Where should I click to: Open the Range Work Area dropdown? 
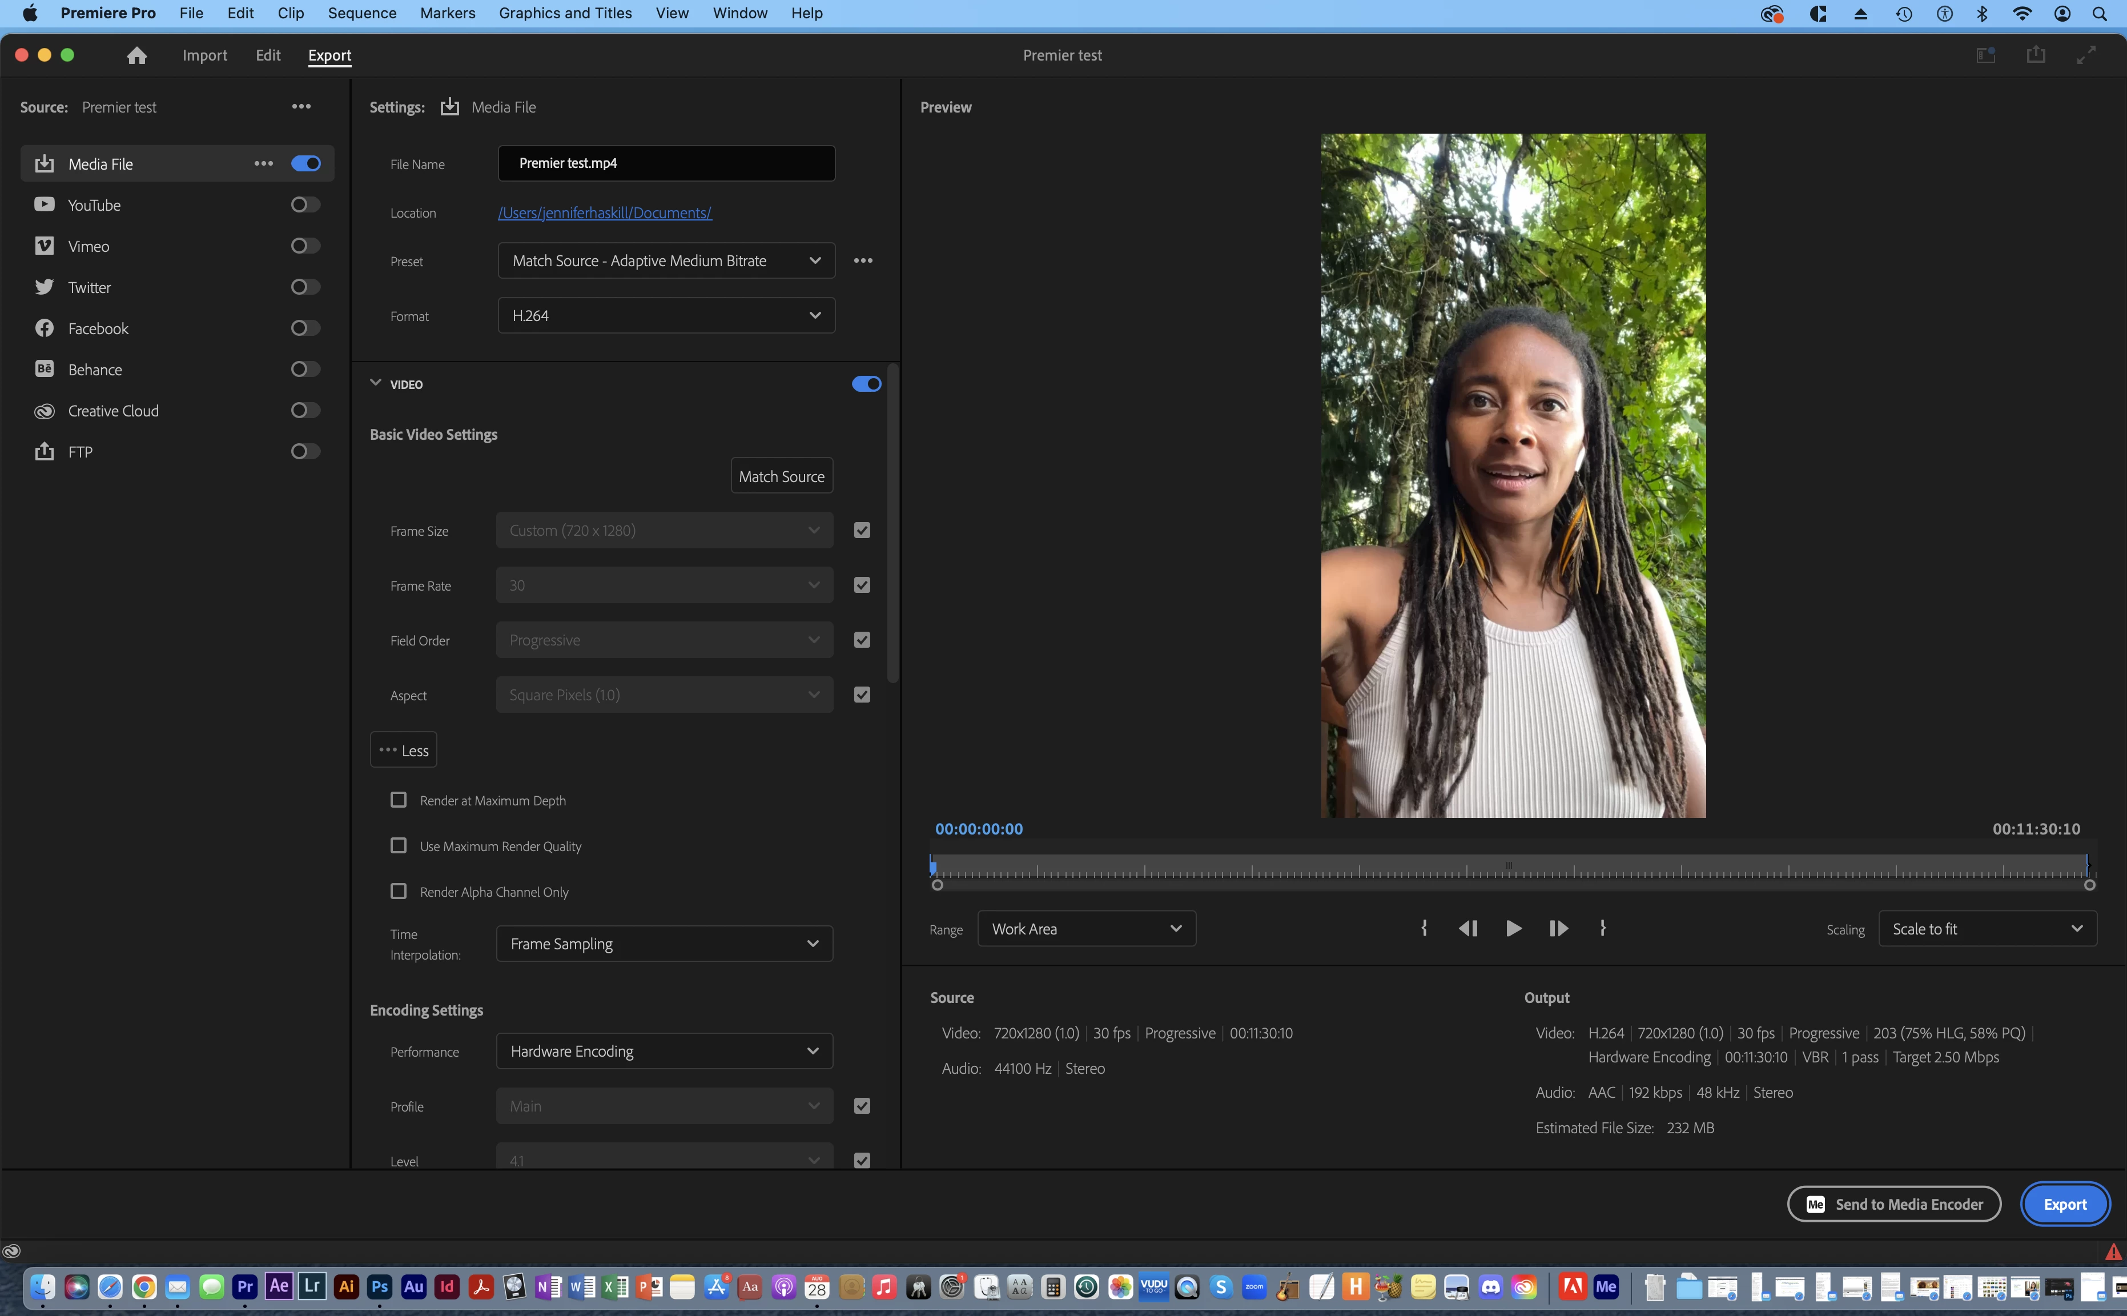[1085, 929]
